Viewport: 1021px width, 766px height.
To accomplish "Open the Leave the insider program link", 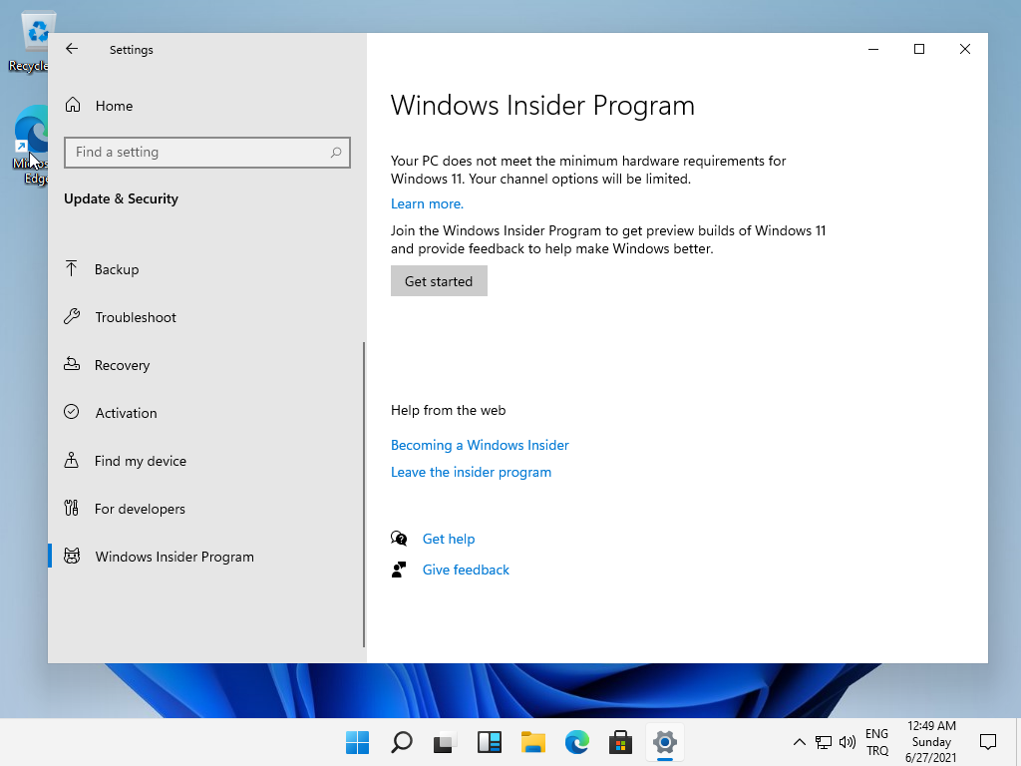I will click(471, 471).
